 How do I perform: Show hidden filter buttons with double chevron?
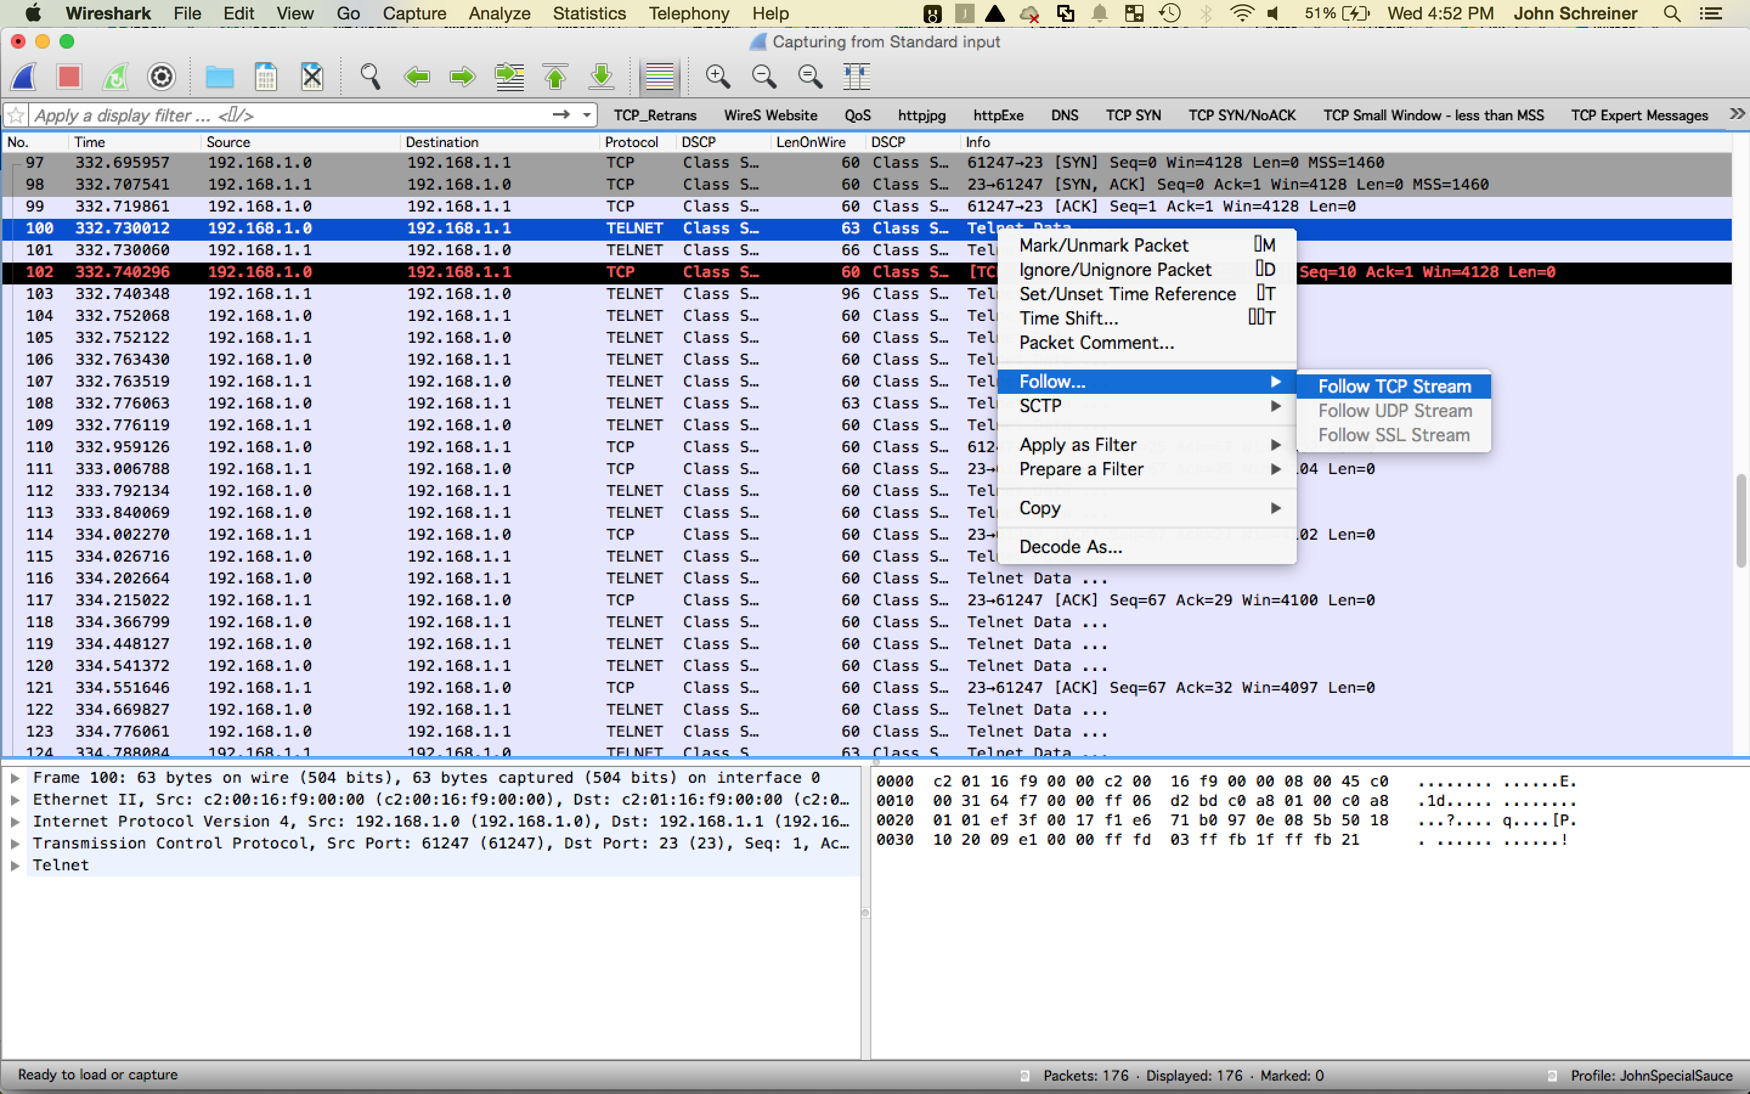click(1737, 114)
